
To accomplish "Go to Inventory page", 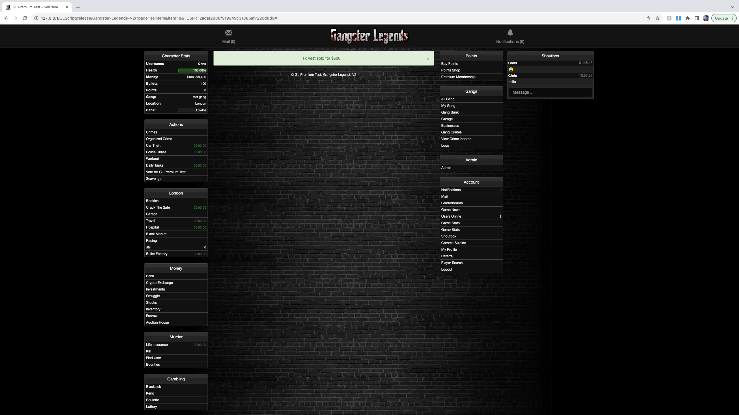I will coord(153,309).
